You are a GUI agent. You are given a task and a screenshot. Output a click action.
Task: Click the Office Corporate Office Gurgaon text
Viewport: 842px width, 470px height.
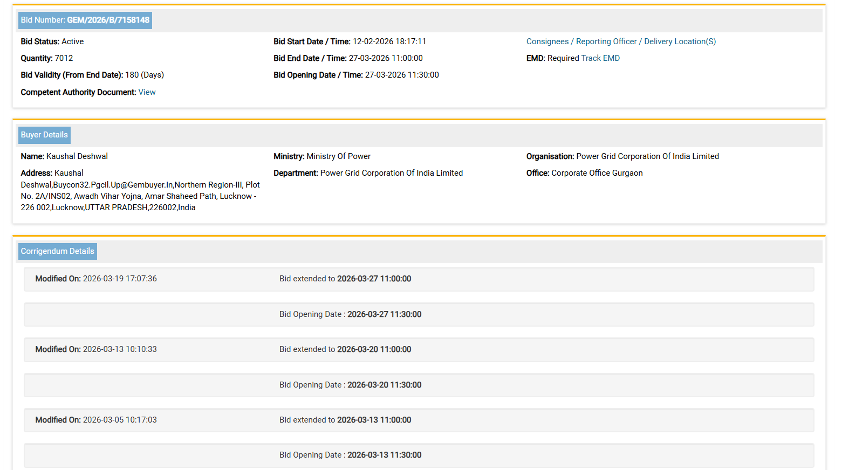[597, 173]
